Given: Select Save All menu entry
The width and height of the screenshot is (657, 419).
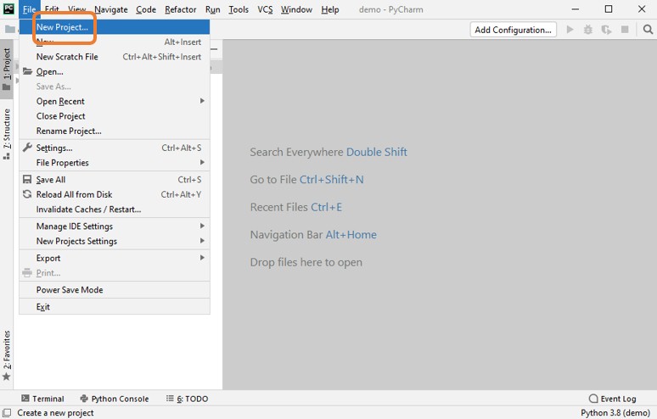Looking at the screenshot, I should tap(115, 180).
